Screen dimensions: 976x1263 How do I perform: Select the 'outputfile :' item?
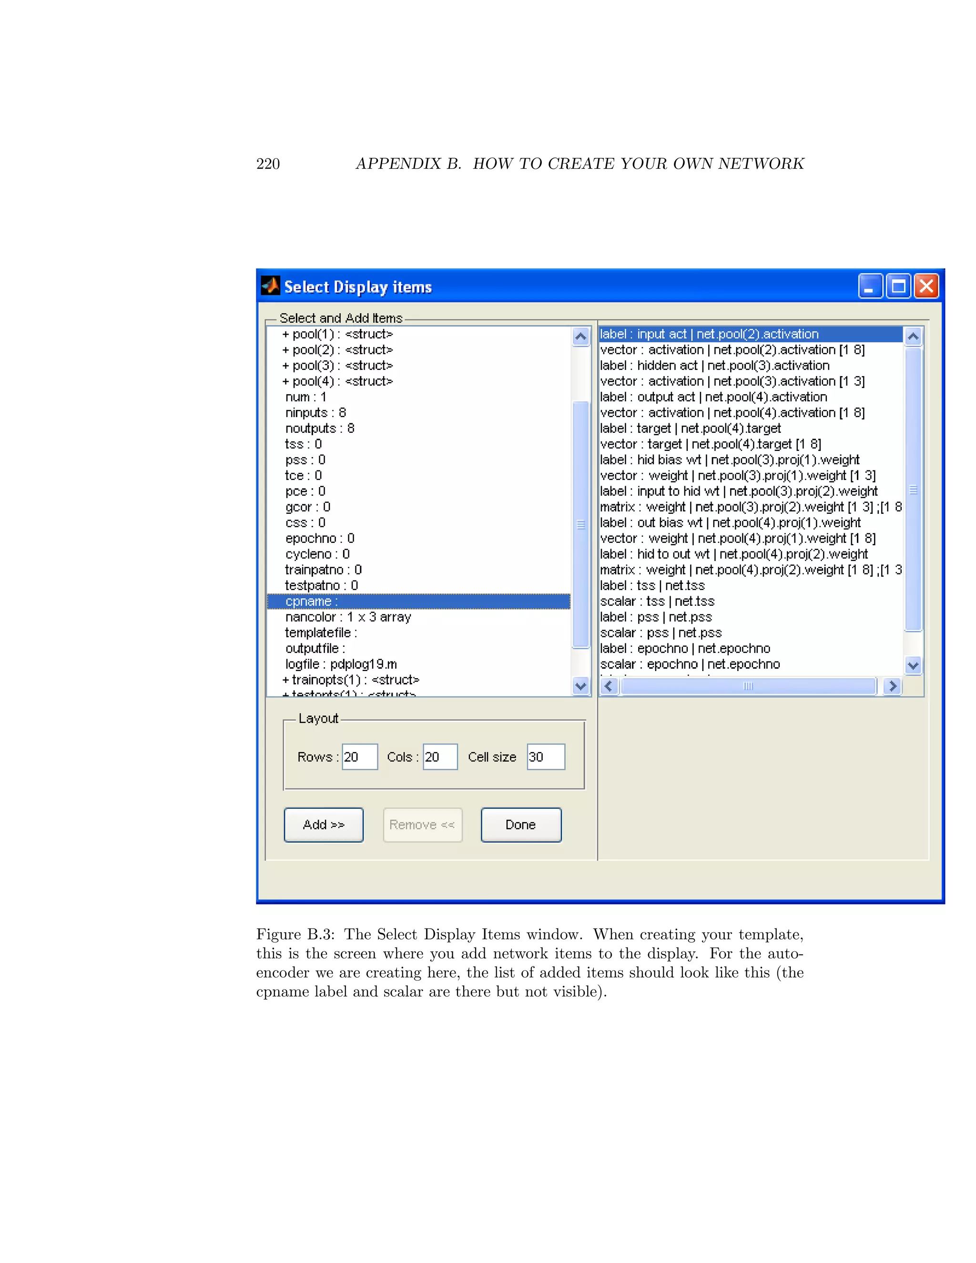[x=418, y=648]
